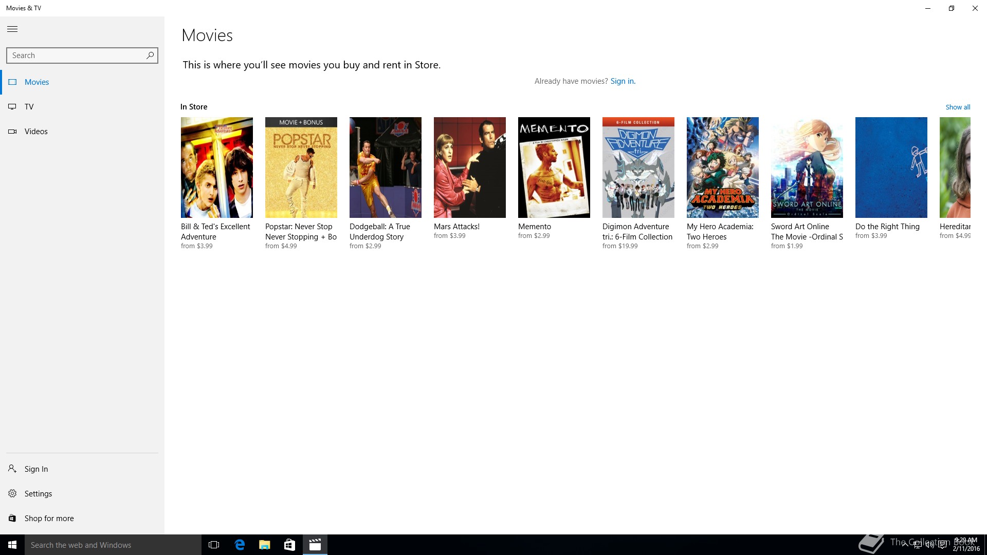Click the Sign In person icon

tap(12, 469)
